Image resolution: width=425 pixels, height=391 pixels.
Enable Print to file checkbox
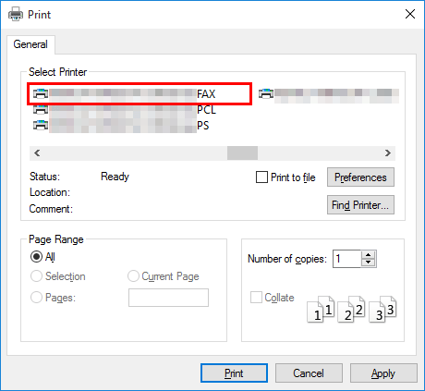[x=261, y=177]
